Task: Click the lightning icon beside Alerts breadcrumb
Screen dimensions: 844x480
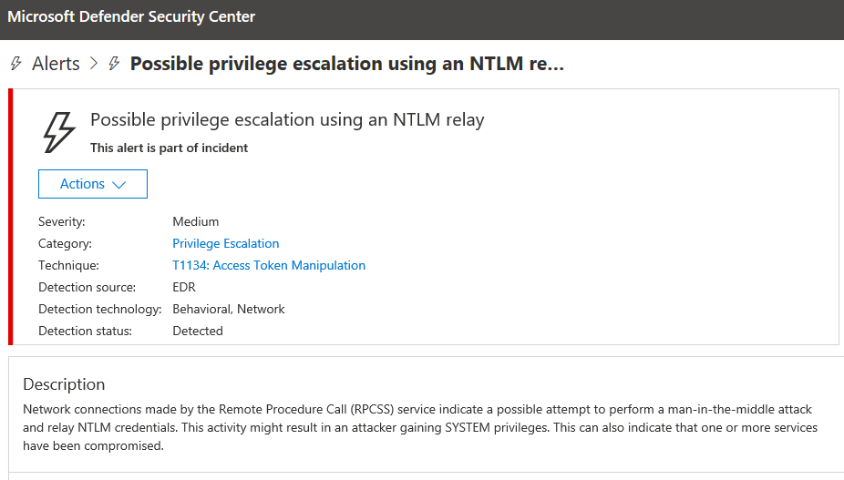Action: [x=15, y=64]
